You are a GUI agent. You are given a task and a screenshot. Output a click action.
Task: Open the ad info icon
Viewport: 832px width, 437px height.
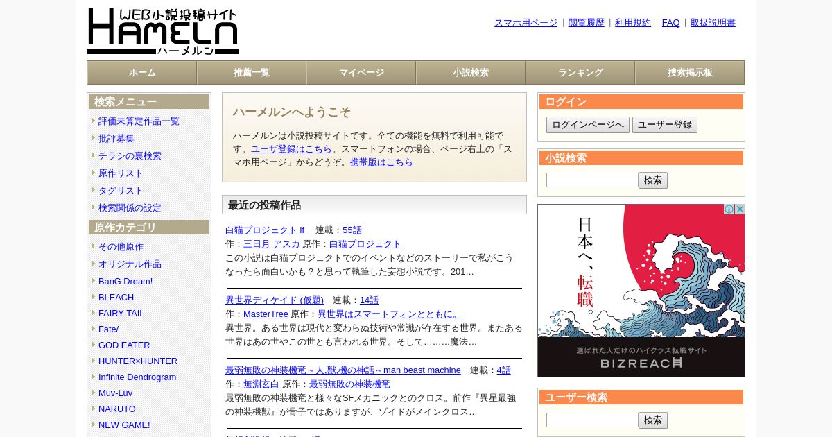click(729, 209)
